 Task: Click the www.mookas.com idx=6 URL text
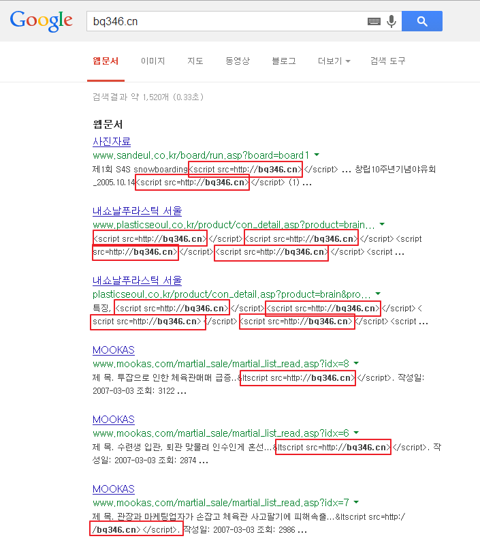tap(221, 433)
